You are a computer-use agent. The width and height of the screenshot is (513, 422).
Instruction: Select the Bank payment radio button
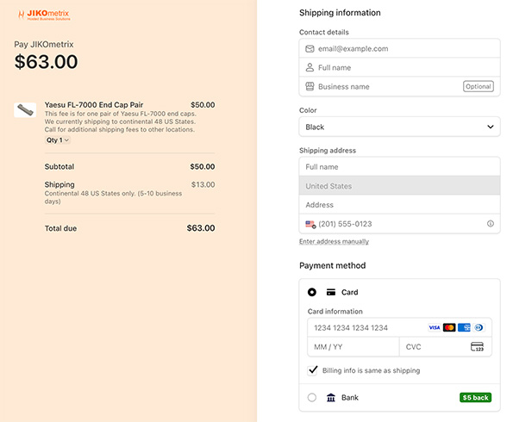coord(312,398)
